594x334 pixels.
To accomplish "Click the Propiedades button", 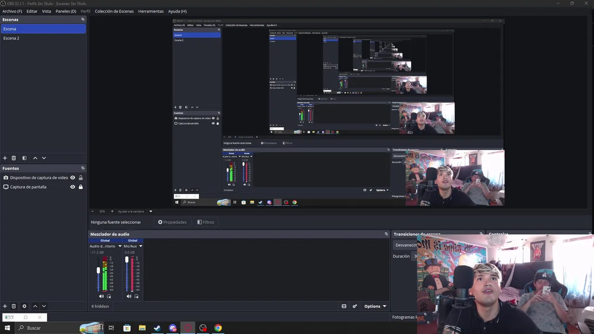I will tap(172, 222).
